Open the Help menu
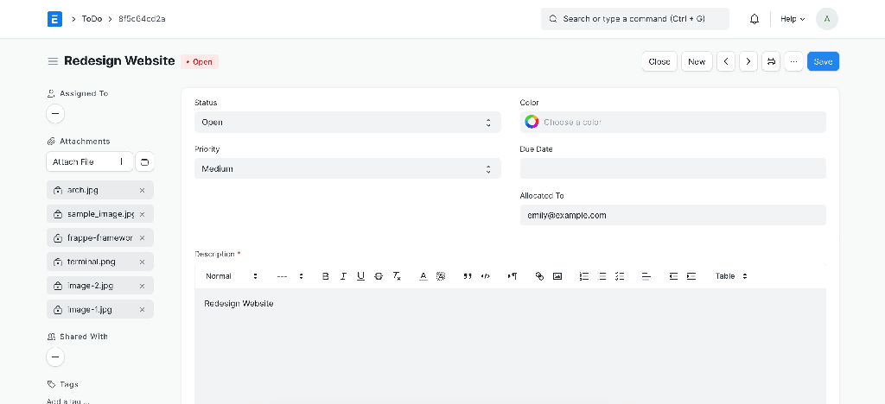This screenshot has width=885, height=404. click(792, 19)
